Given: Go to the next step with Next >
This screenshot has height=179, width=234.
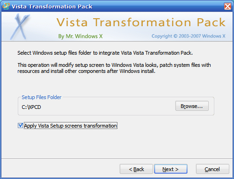Looking at the screenshot, I should coord(171,169).
